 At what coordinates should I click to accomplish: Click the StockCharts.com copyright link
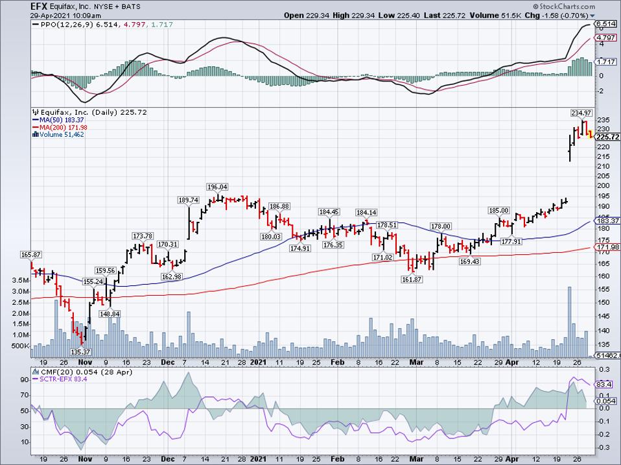tap(564, 6)
